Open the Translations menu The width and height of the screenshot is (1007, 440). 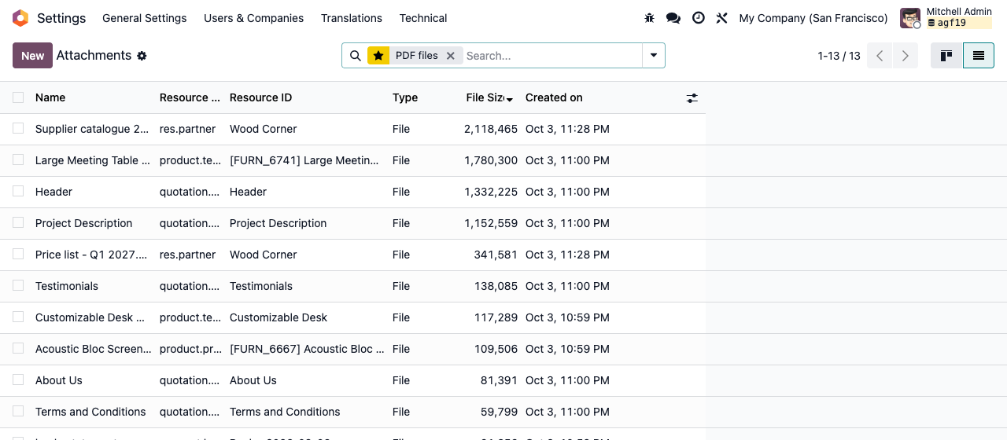coord(352,18)
